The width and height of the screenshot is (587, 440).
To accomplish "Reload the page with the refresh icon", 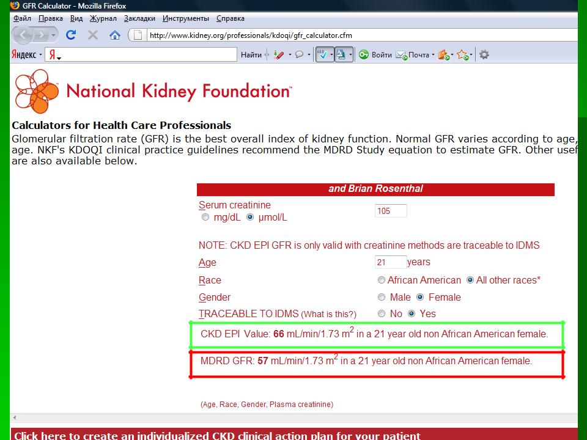I will tap(71, 35).
